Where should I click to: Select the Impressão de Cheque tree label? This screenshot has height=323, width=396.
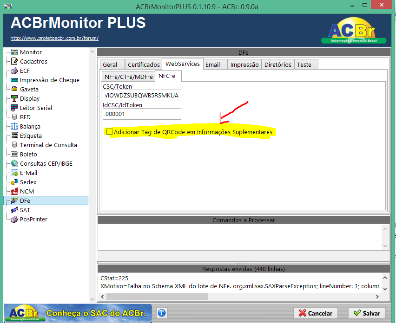pyautogui.click(x=49, y=80)
